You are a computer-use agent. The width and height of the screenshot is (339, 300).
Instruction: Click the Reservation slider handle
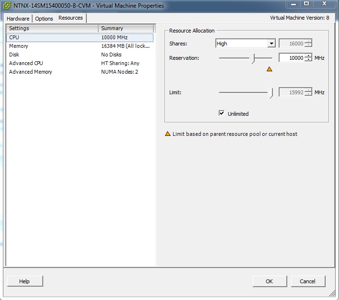point(253,58)
